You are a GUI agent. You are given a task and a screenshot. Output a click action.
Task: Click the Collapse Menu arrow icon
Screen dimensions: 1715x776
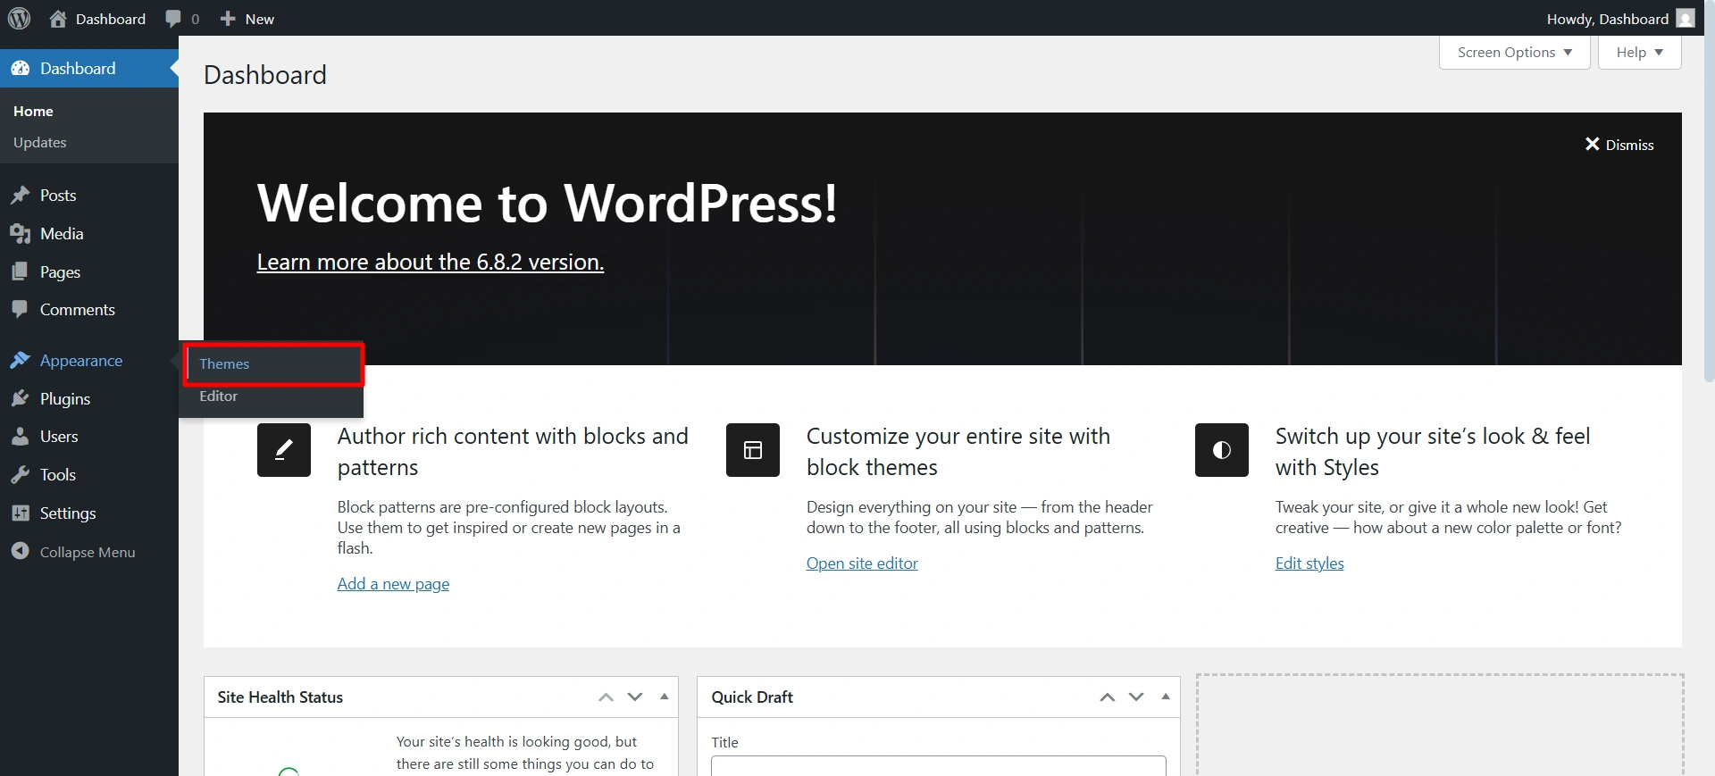pyautogui.click(x=20, y=552)
